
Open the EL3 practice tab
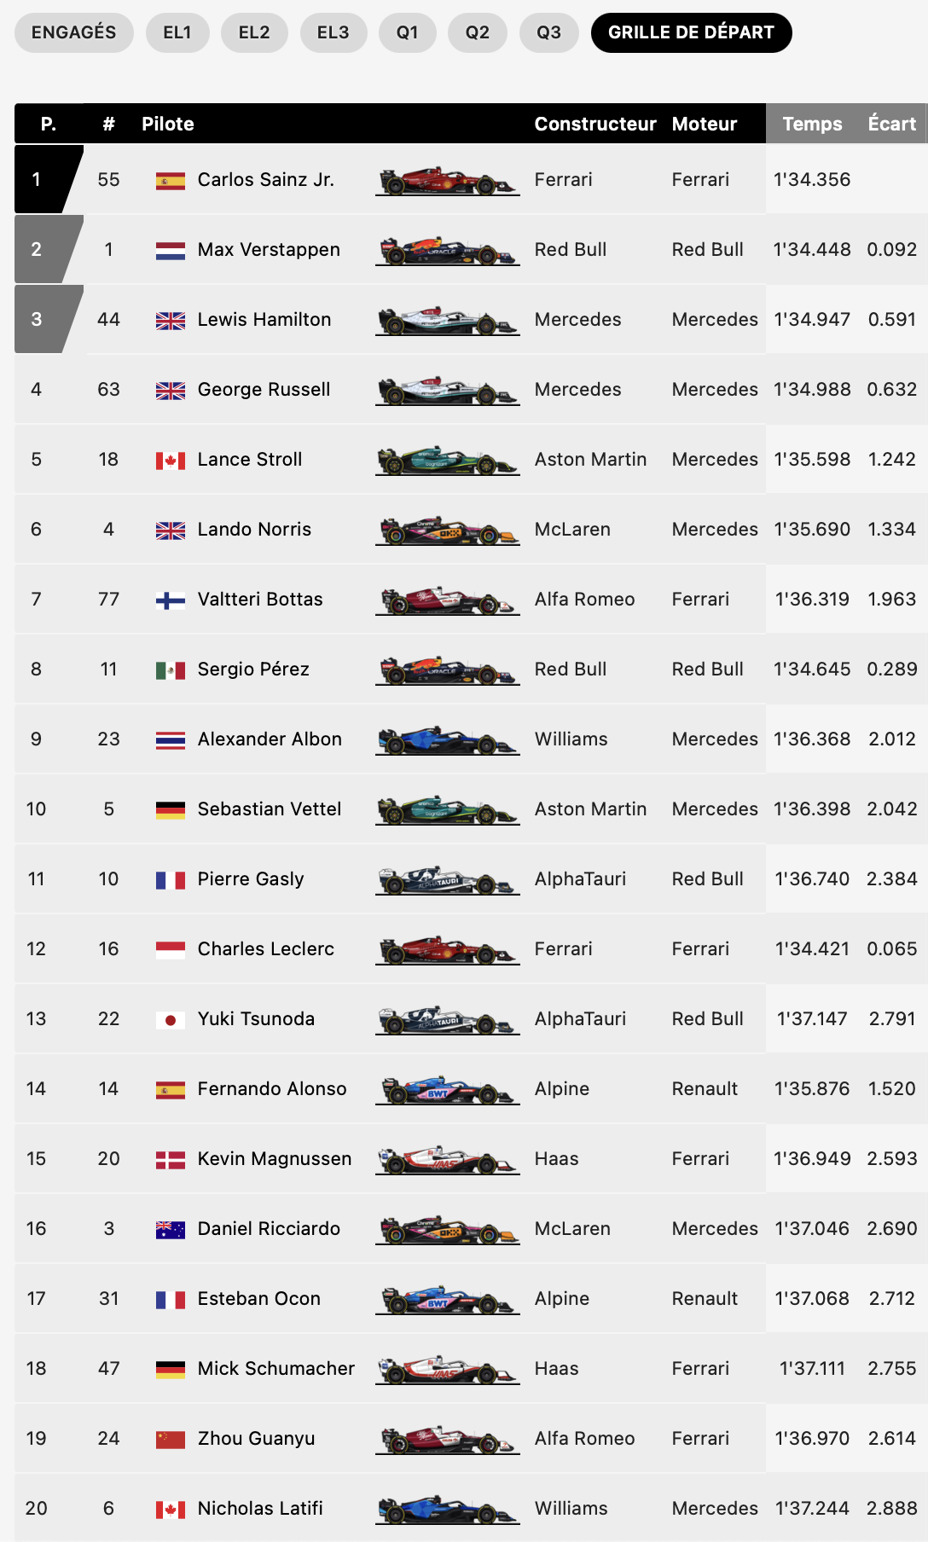point(333,32)
